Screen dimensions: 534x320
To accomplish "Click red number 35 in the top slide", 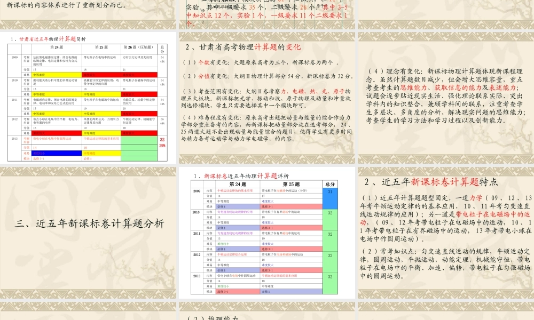I will click(x=252, y=7).
